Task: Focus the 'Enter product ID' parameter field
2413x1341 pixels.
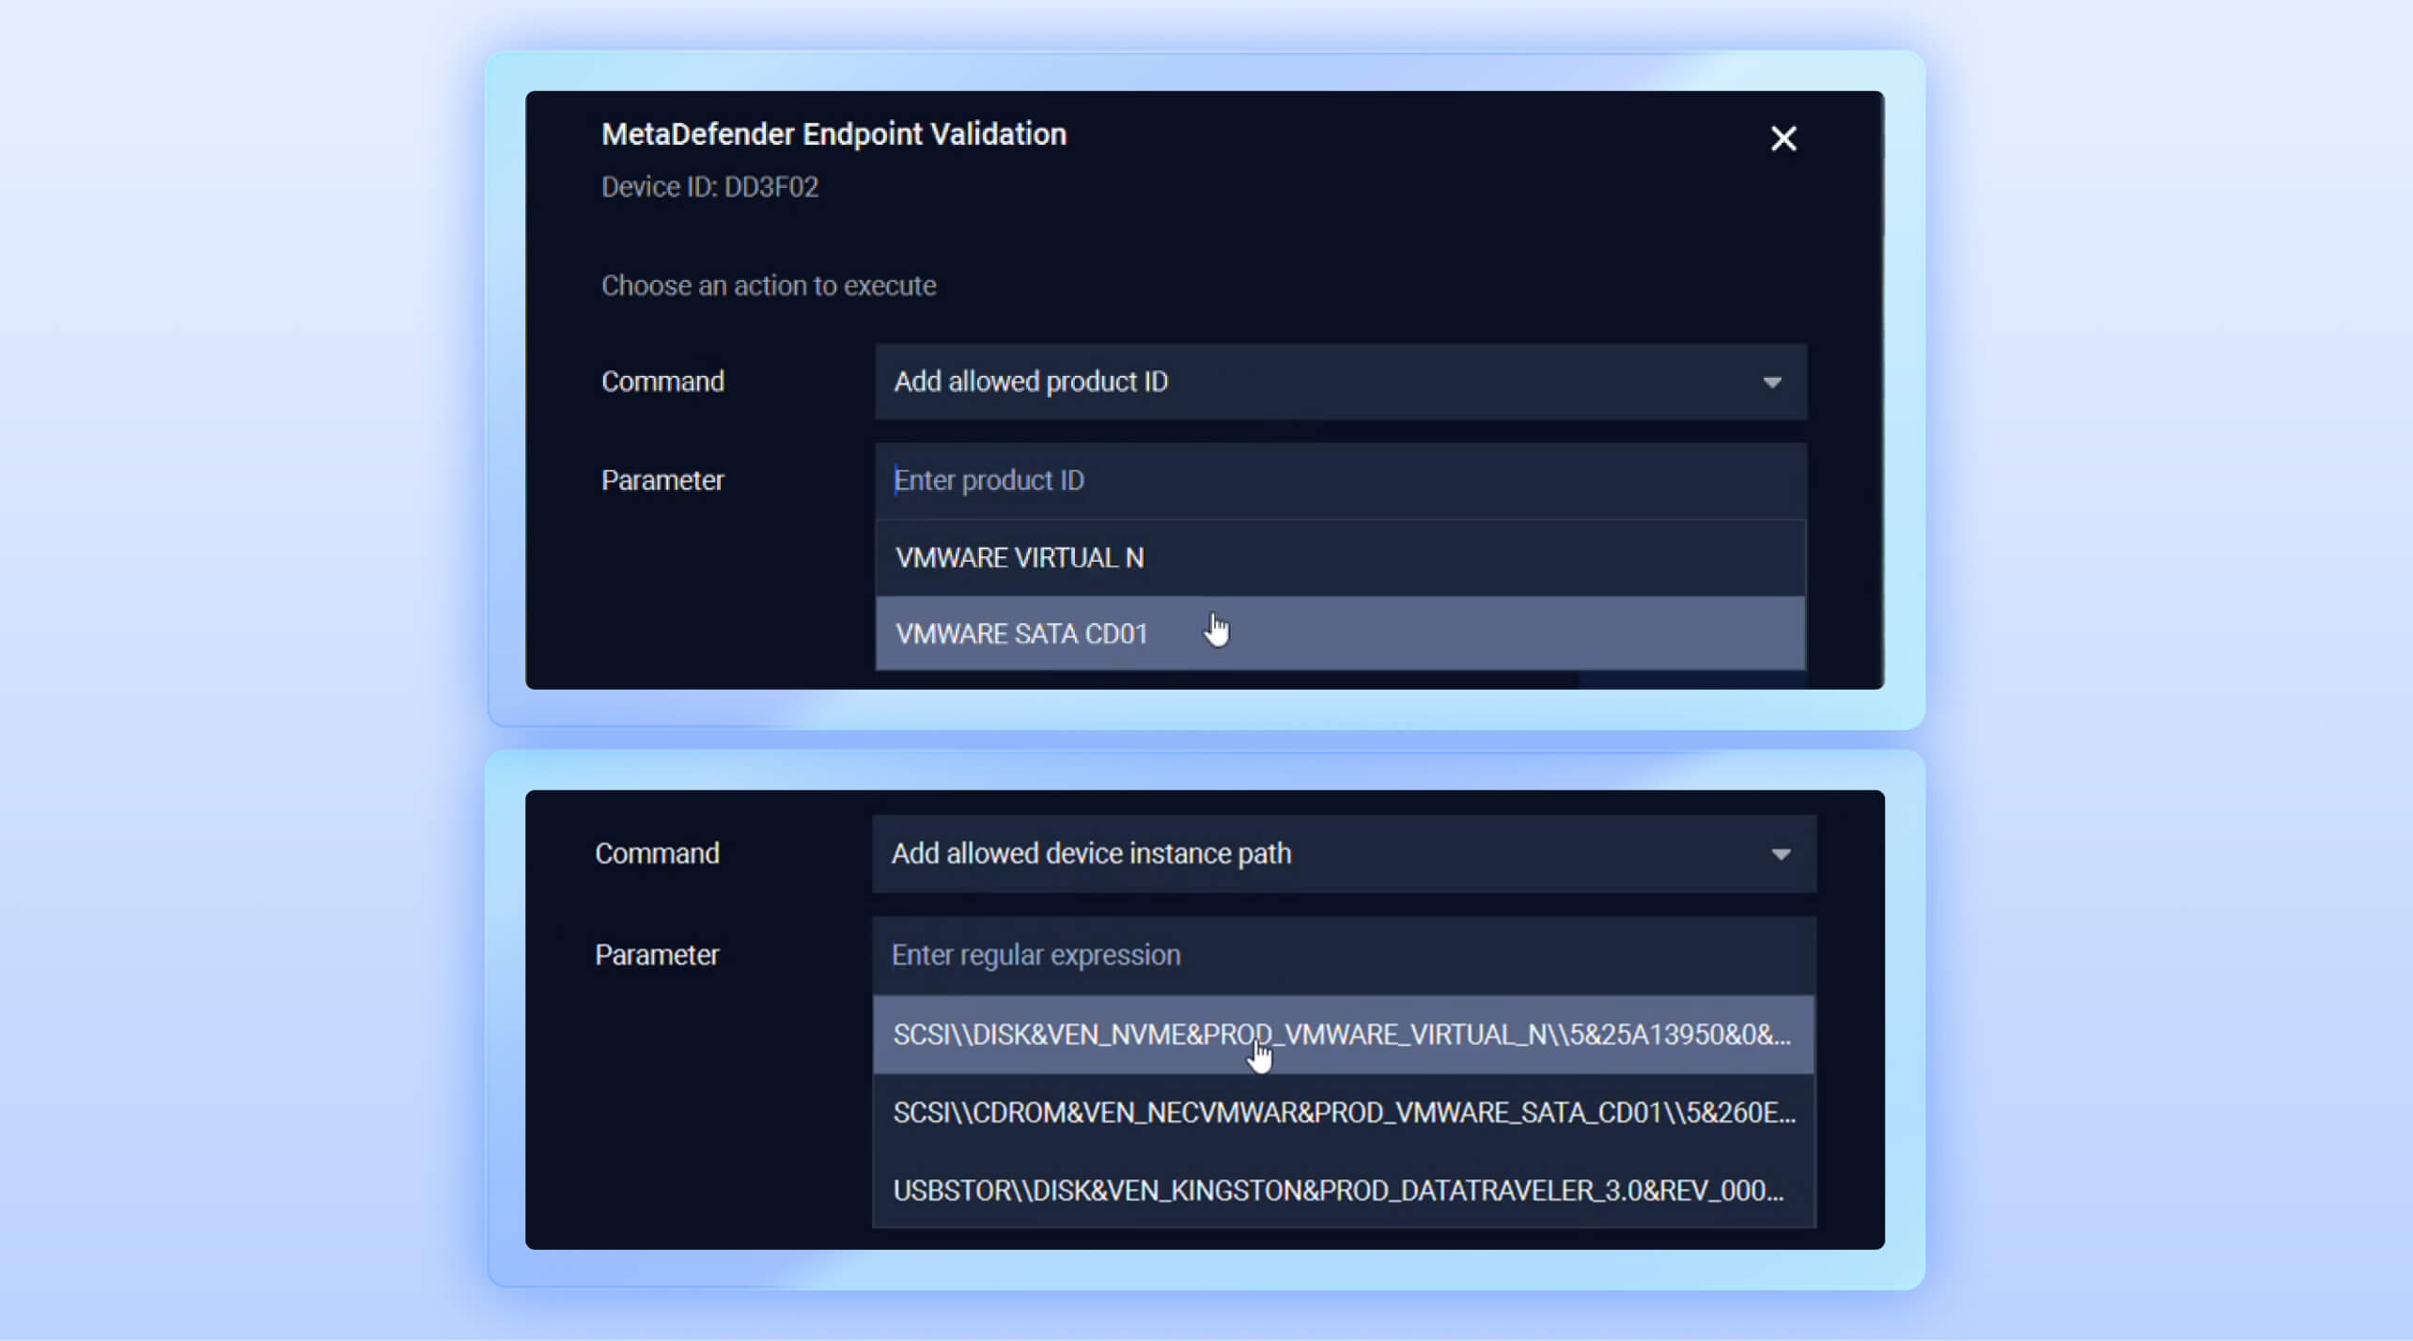Action: (1339, 480)
